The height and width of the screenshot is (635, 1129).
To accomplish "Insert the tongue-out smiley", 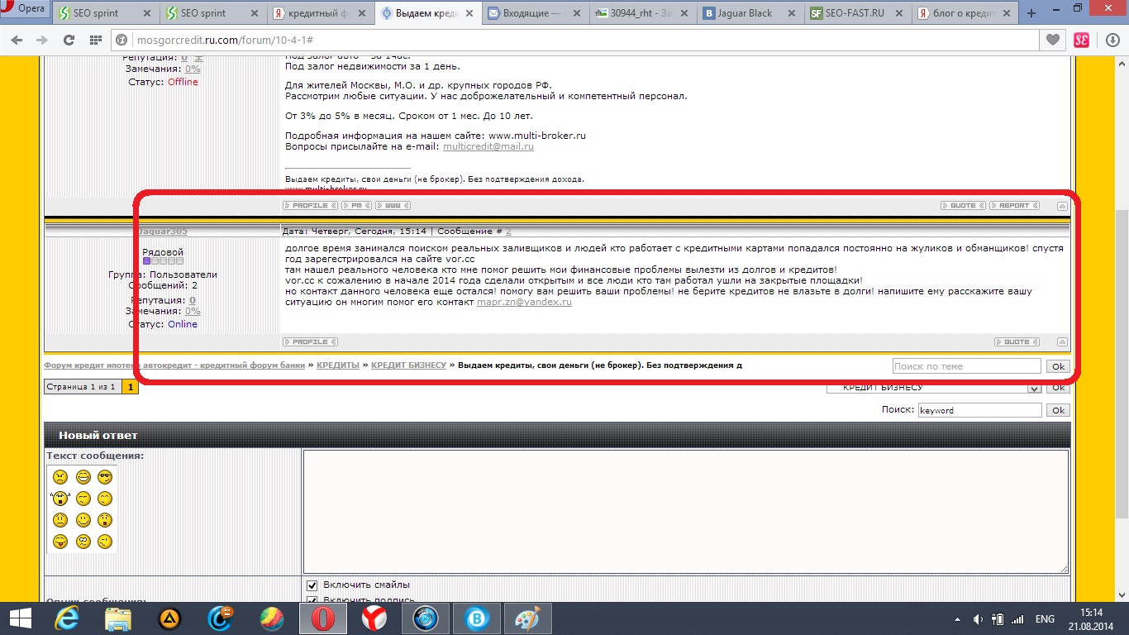I will pyautogui.click(x=60, y=542).
